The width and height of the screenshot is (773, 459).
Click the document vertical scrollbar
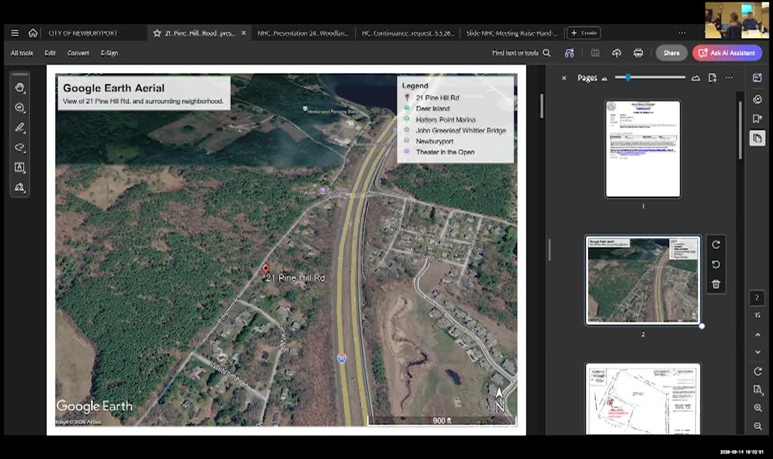point(542,106)
